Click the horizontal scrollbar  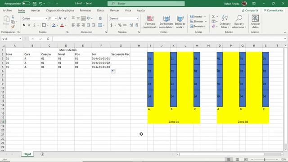221,154
